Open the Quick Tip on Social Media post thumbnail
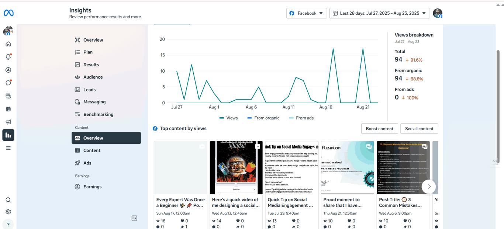Image resolution: width=504 pixels, height=229 pixels. (x=291, y=167)
